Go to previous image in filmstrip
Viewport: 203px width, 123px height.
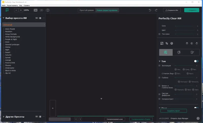pos(76,119)
